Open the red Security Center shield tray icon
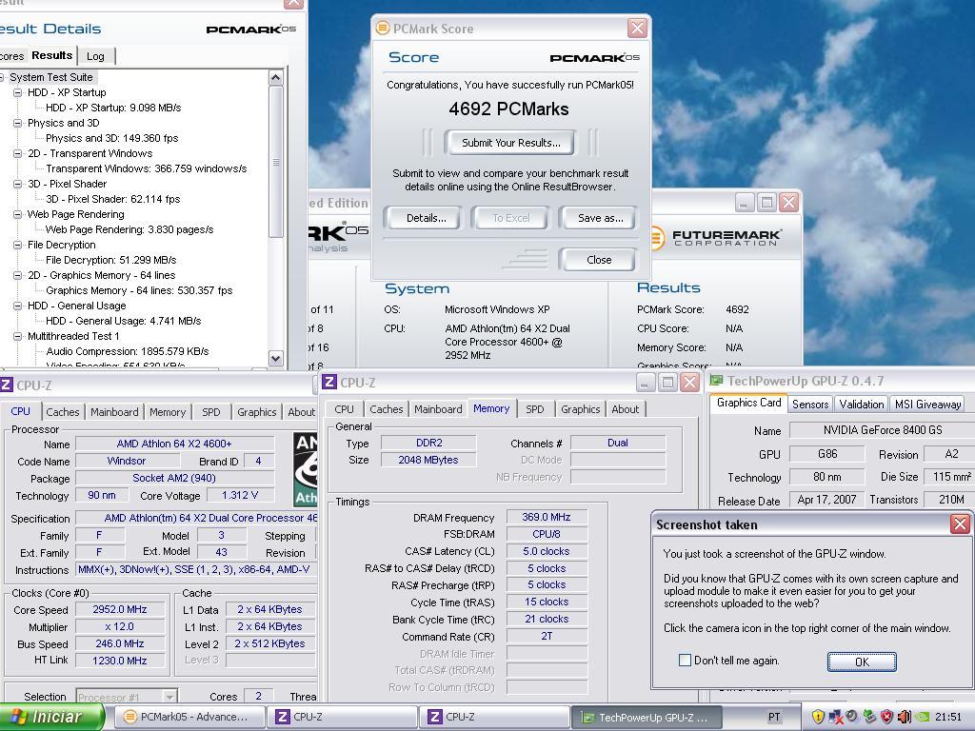The height and width of the screenshot is (731, 975). point(886,717)
